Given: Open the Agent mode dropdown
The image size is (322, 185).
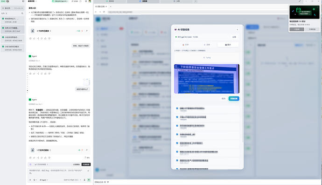Looking at the screenshot, I should [44, 180].
